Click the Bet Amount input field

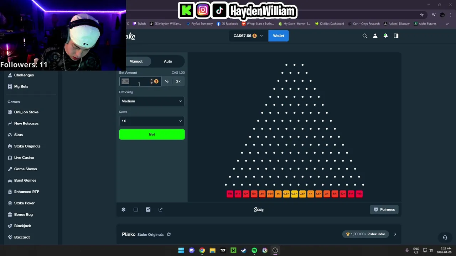coord(140,81)
